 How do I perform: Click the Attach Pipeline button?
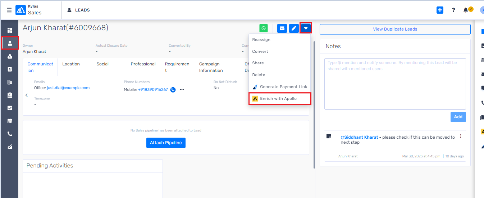click(x=166, y=143)
